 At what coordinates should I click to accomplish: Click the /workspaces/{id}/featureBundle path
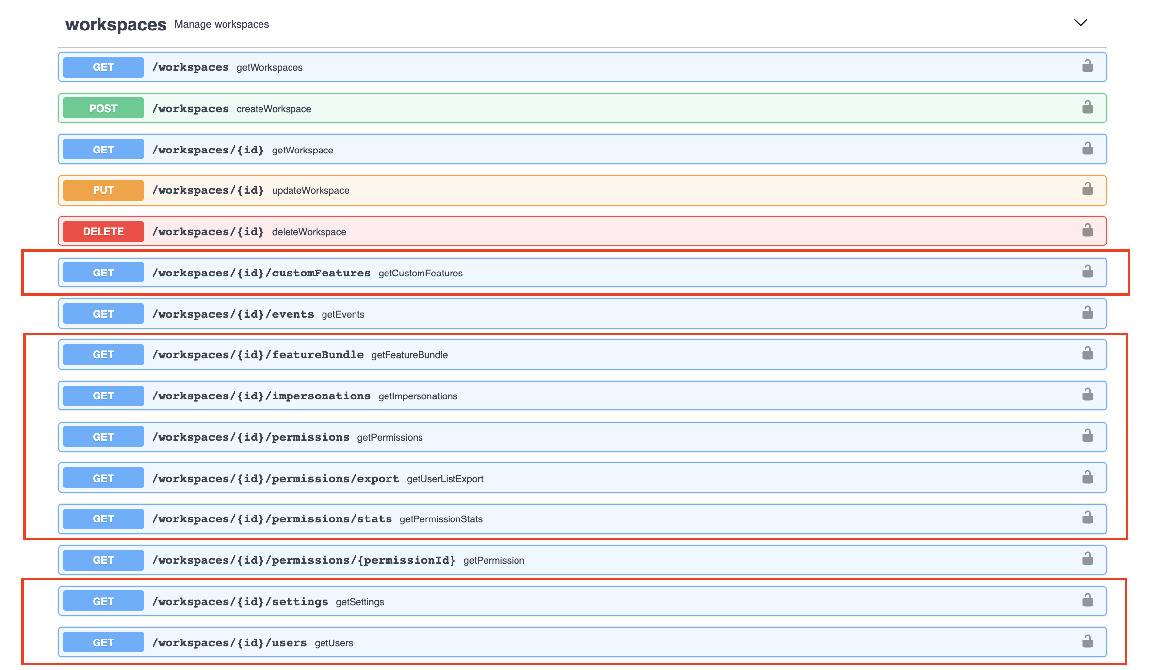(258, 355)
